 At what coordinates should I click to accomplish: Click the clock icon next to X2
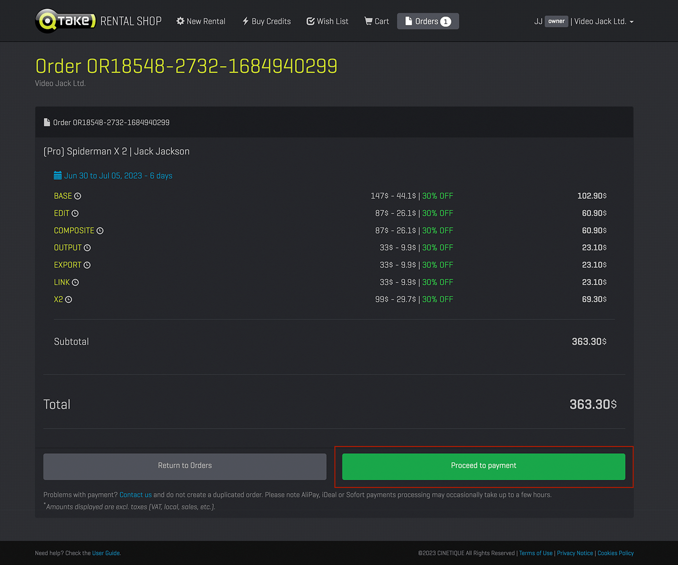point(68,300)
